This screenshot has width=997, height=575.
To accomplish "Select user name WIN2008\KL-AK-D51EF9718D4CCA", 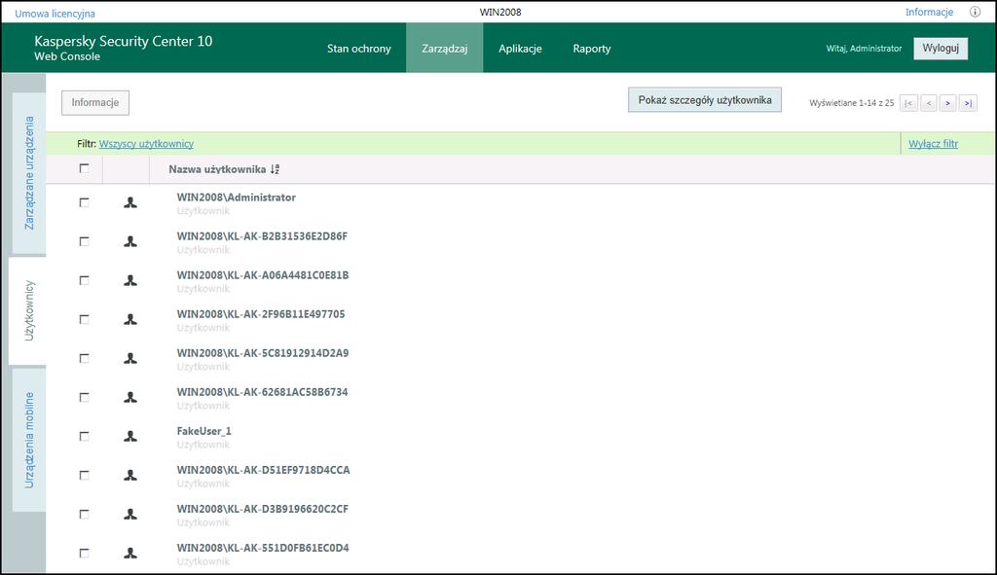I will [263, 470].
